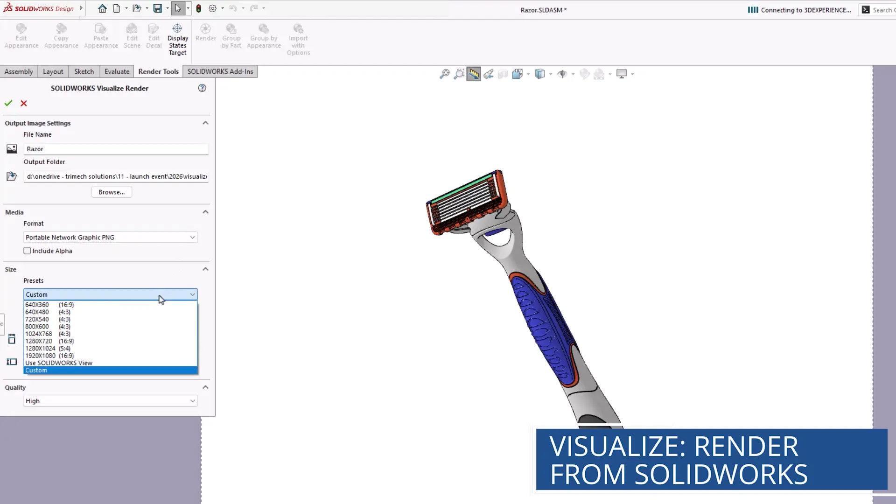Screen dimensions: 896x504
Task: Click the Search box at top right
Action: tap(877, 10)
